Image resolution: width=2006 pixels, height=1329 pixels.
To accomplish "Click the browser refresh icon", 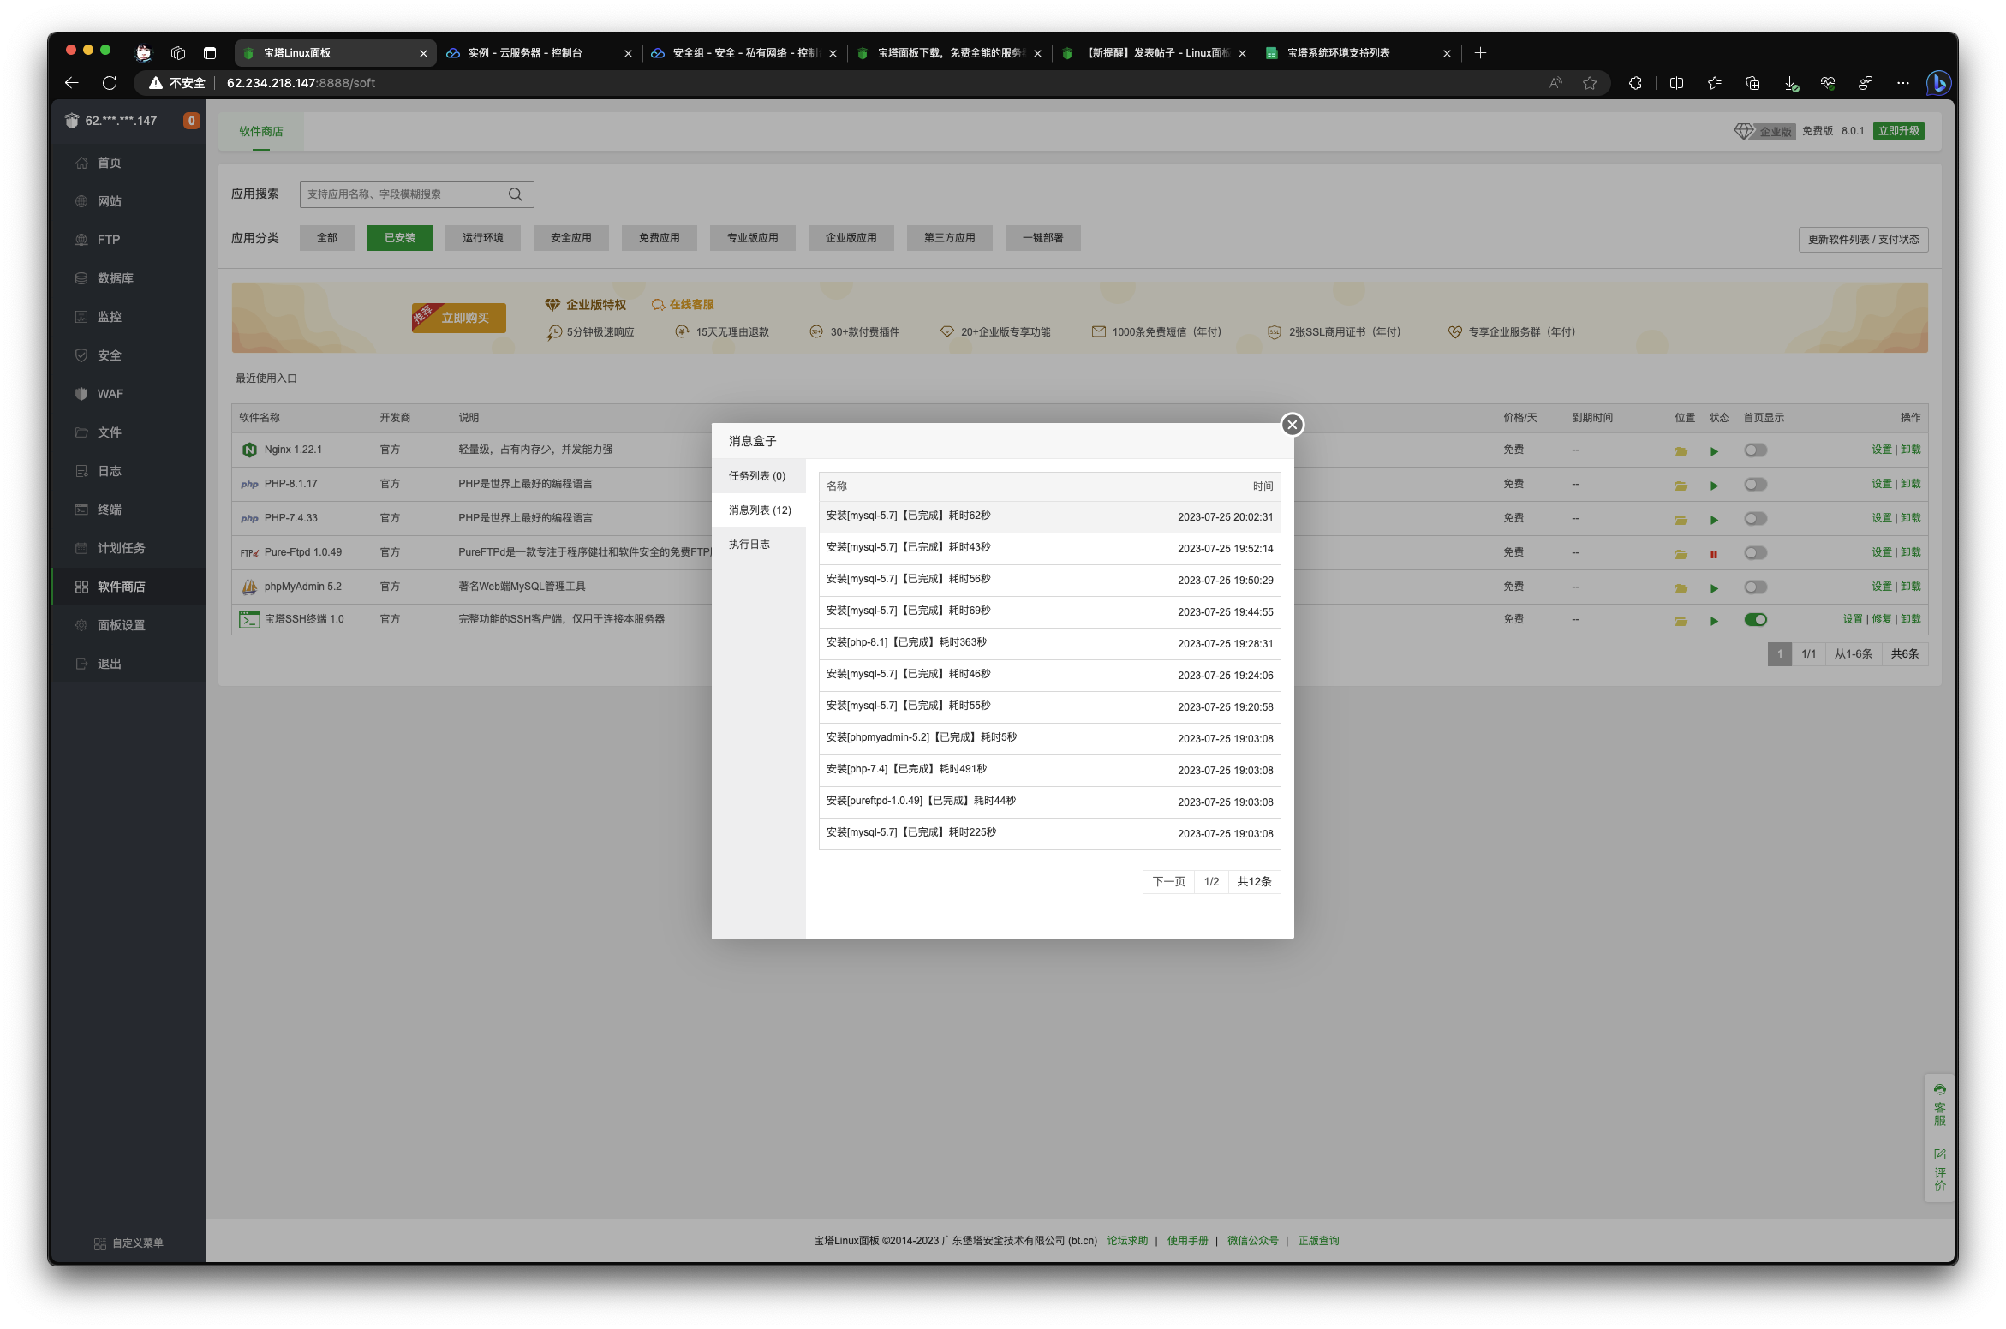I will coord(110,83).
